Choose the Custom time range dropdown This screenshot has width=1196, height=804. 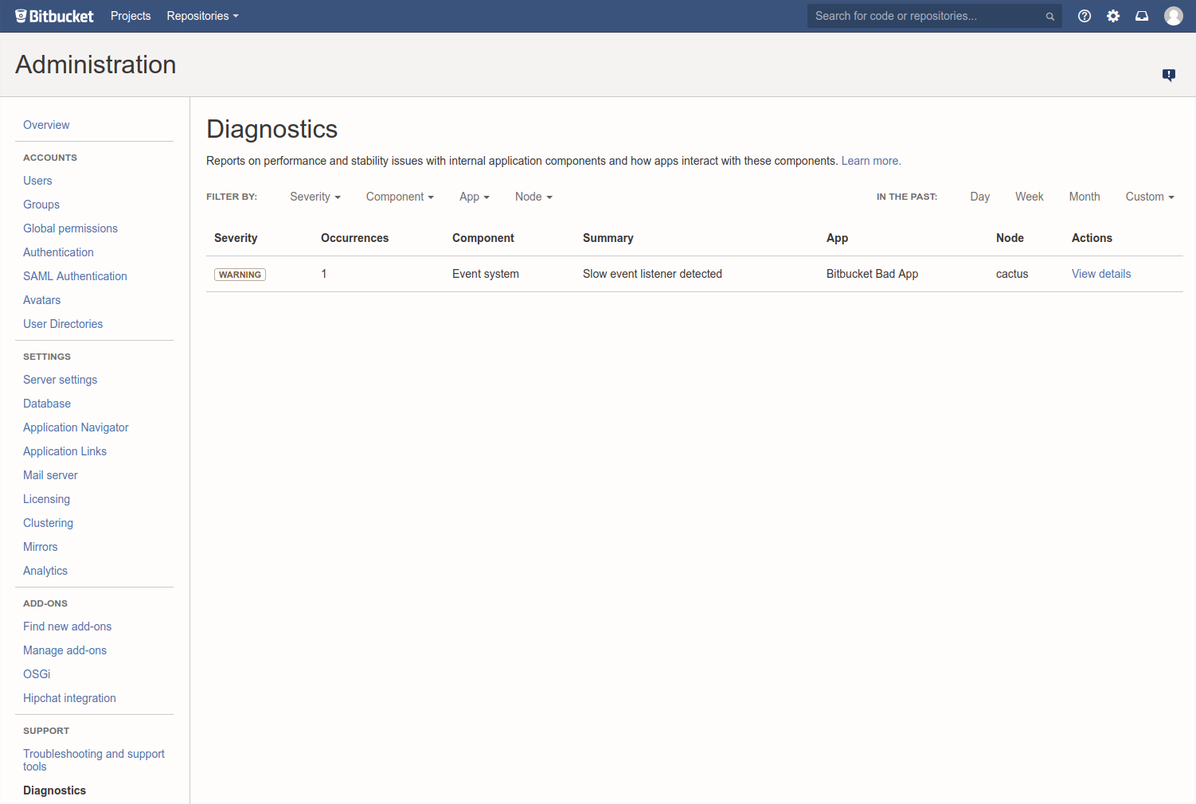click(1149, 197)
